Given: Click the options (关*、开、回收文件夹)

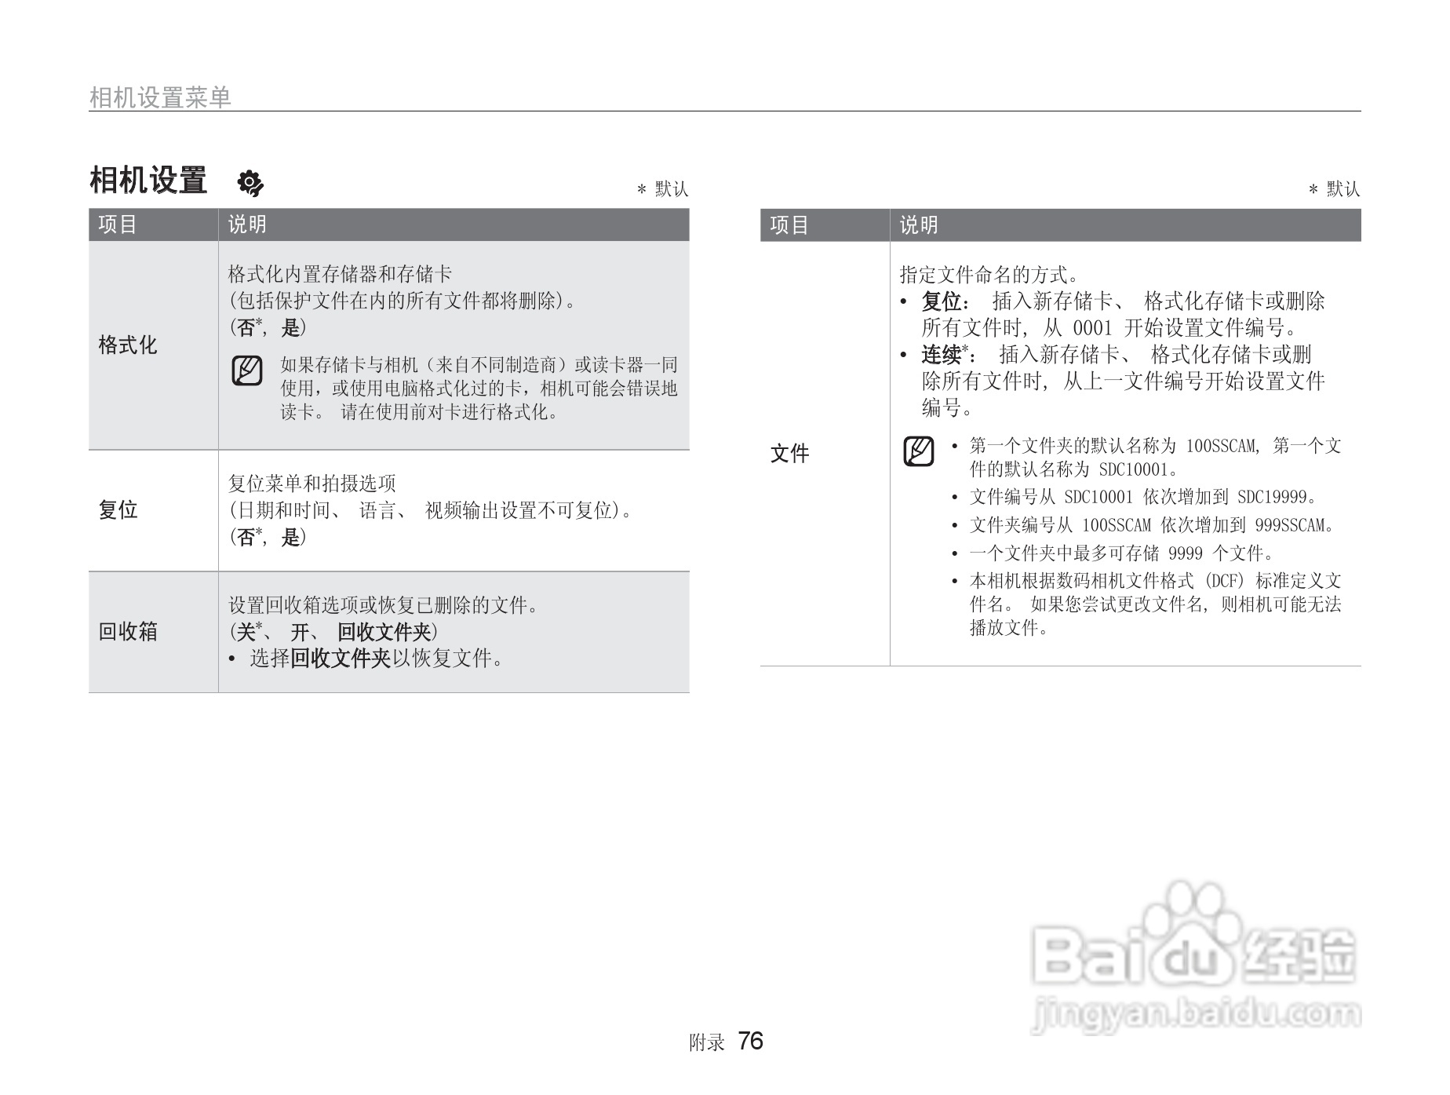Looking at the screenshot, I should 333,632.
